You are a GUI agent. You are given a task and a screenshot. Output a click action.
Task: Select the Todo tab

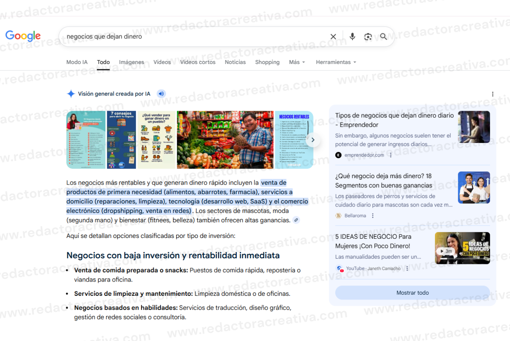pyautogui.click(x=103, y=62)
